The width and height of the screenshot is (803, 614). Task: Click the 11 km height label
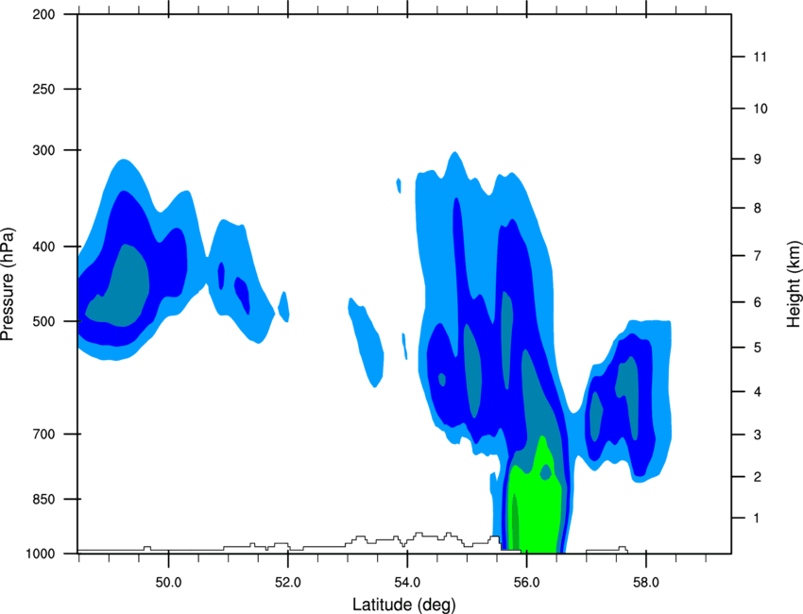tap(760, 57)
